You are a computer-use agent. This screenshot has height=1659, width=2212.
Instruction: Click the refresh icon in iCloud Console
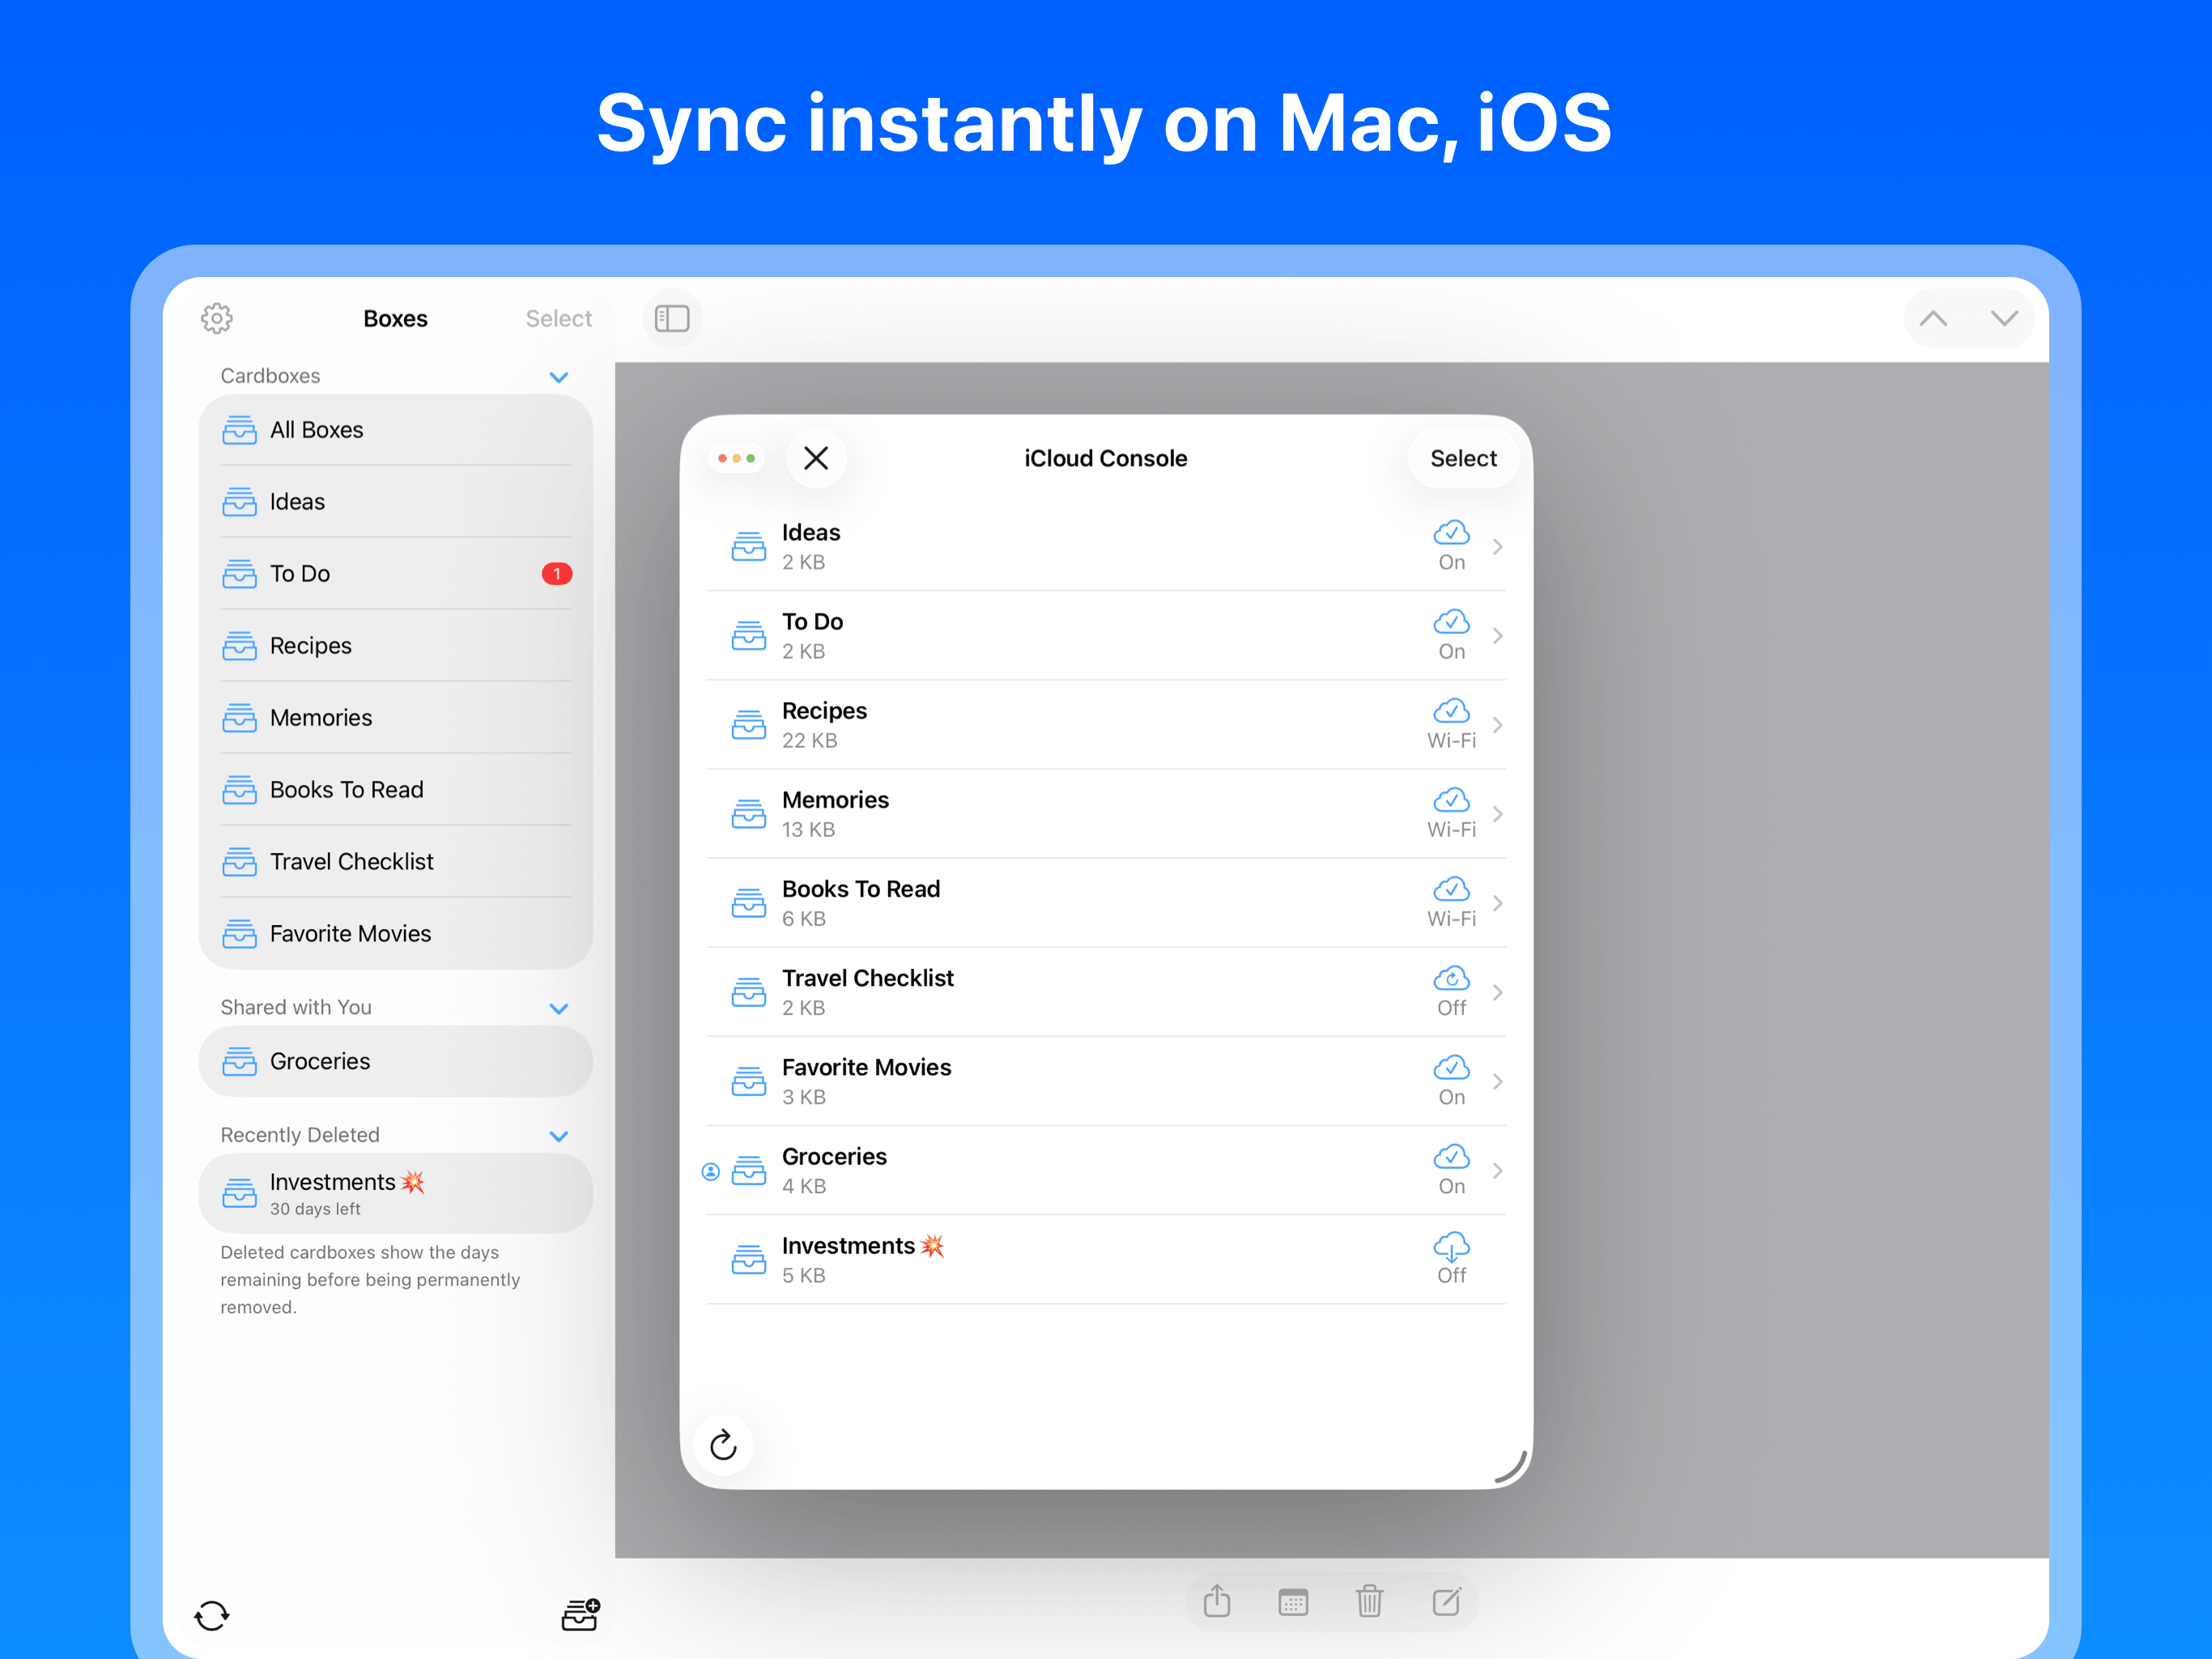point(723,1445)
